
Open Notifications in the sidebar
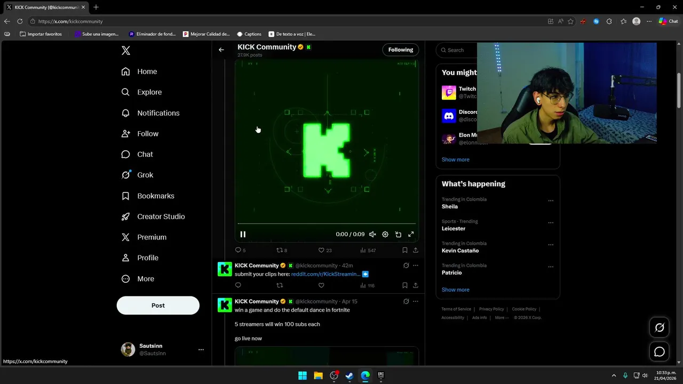coord(150,113)
